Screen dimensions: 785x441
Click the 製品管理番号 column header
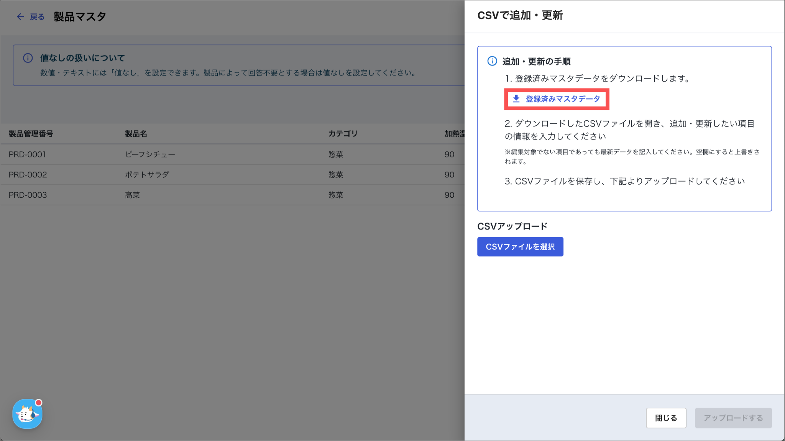point(31,134)
